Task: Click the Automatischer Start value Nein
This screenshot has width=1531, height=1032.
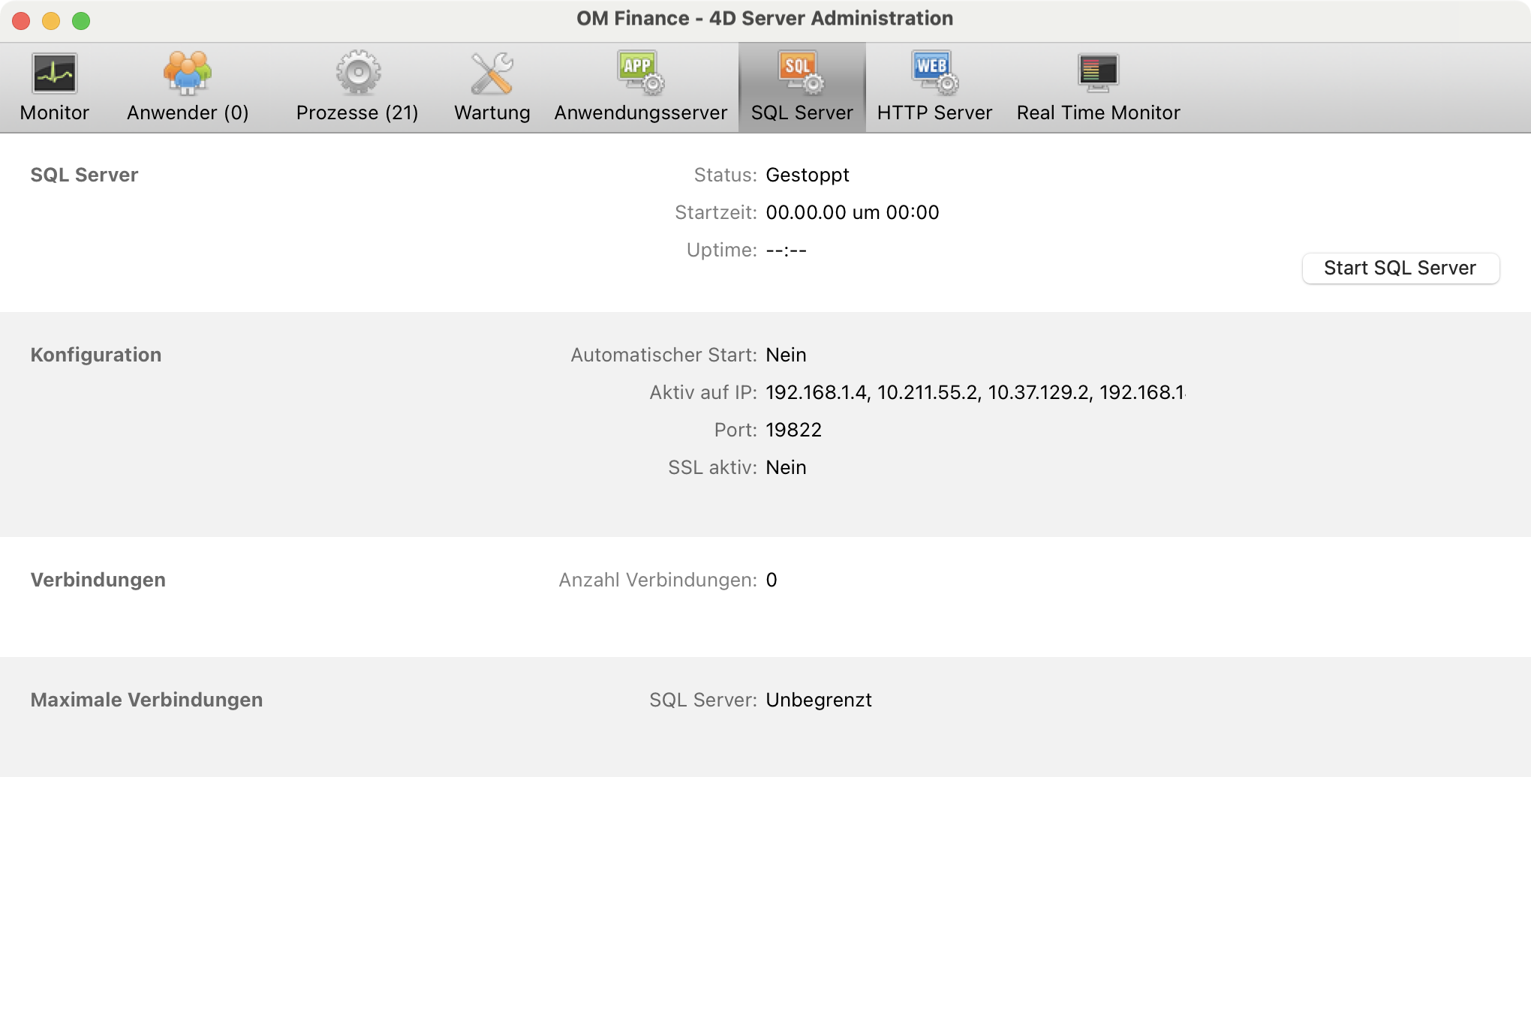Action: click(x=786, y=355)
